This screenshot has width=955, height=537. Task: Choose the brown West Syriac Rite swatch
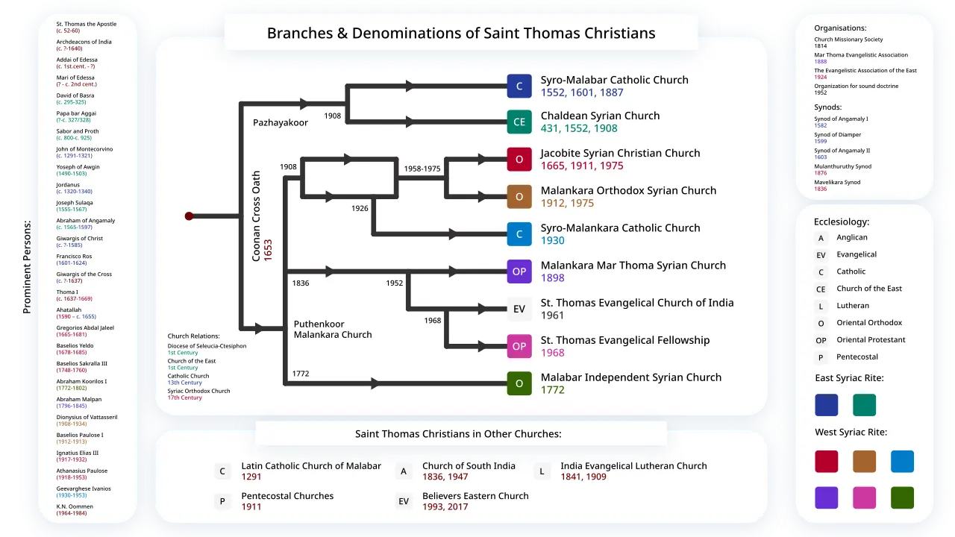tap(865, 461)
